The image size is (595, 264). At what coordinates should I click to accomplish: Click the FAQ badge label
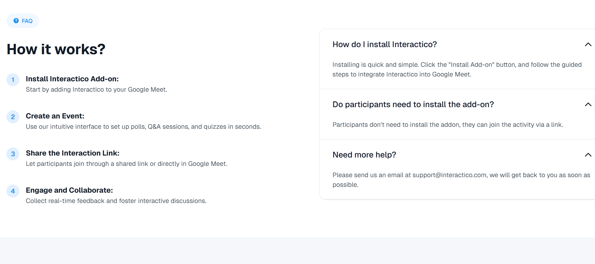coord(27,21)
